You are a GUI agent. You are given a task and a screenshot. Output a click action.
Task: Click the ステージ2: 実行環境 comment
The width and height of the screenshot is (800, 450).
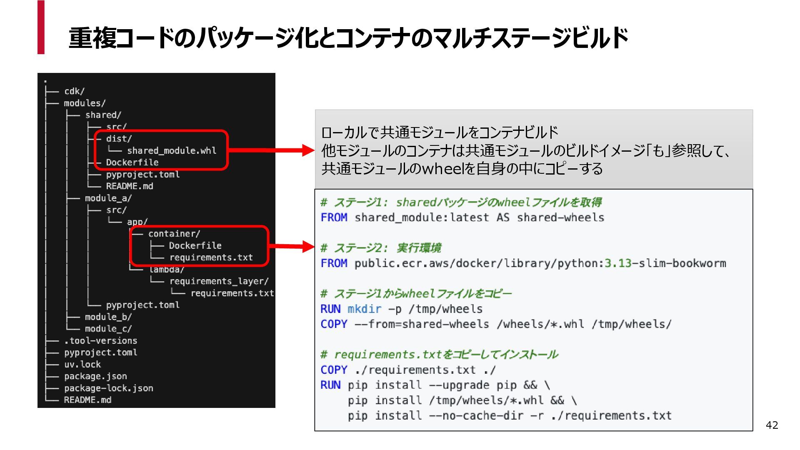point(380,248)
